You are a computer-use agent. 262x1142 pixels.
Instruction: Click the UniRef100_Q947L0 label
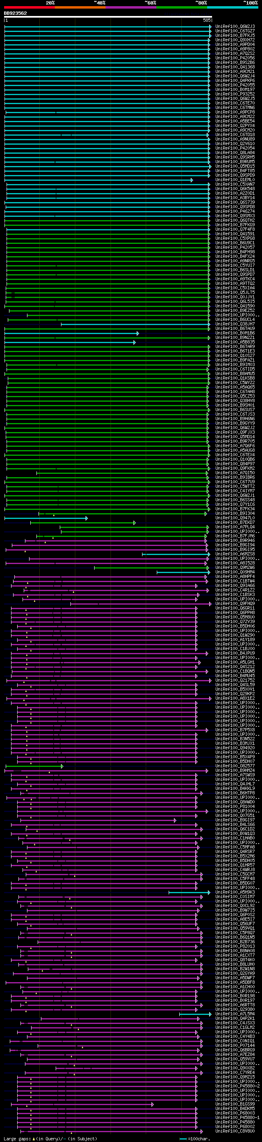tap(235, 518)
